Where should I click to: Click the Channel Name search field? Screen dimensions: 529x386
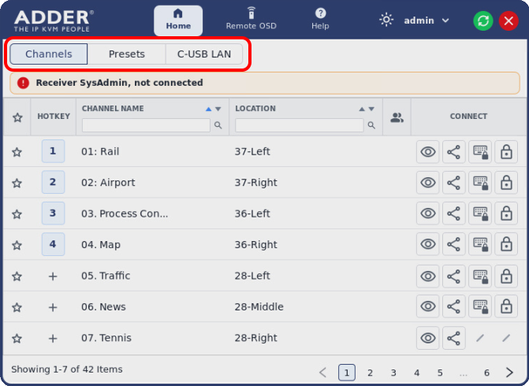(146, 125)
